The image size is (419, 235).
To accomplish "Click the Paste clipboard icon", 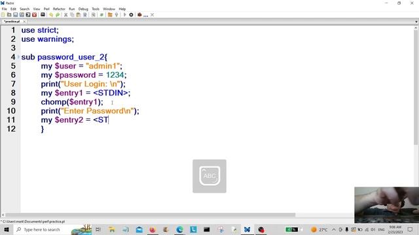I will (79, 15).
